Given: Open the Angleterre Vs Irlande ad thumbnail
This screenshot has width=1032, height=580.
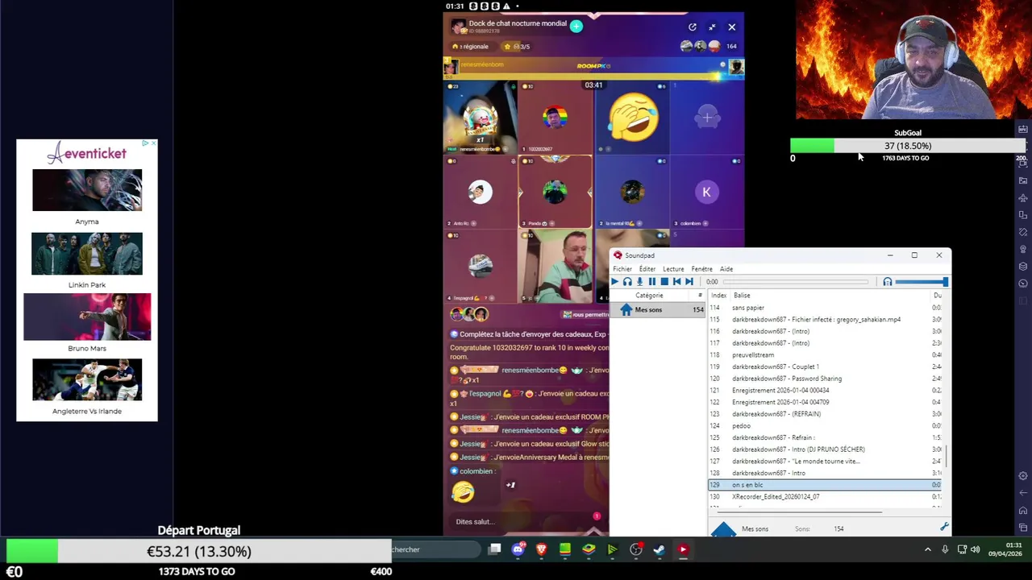Looking at the screenshot, I should click(87, 379).
